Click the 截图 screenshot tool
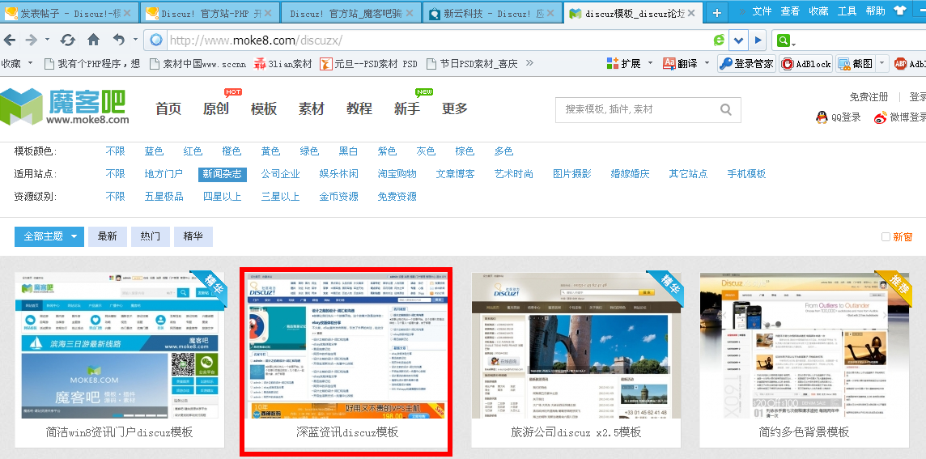 855,64
